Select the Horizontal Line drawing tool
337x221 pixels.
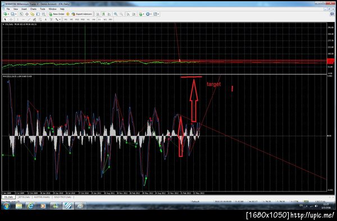24,20
